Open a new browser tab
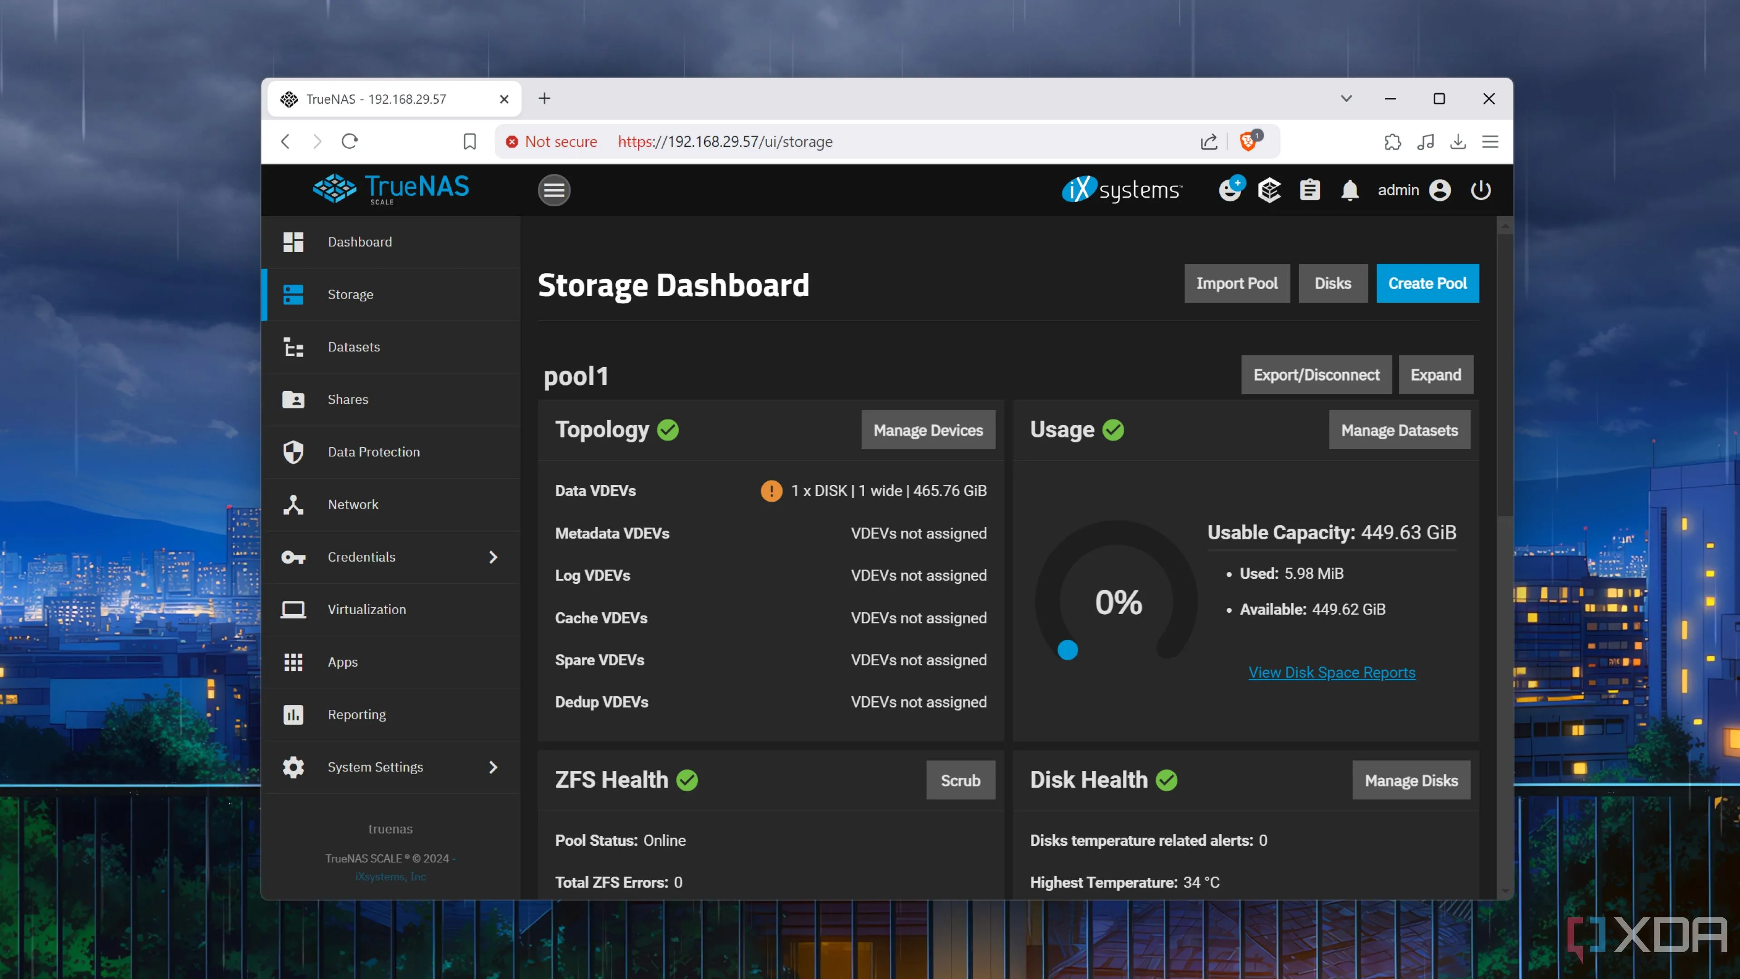The image size is (1740, 979). [544, 99]
